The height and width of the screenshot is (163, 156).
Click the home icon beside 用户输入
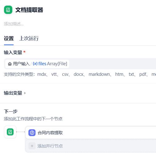click(10, 64)
